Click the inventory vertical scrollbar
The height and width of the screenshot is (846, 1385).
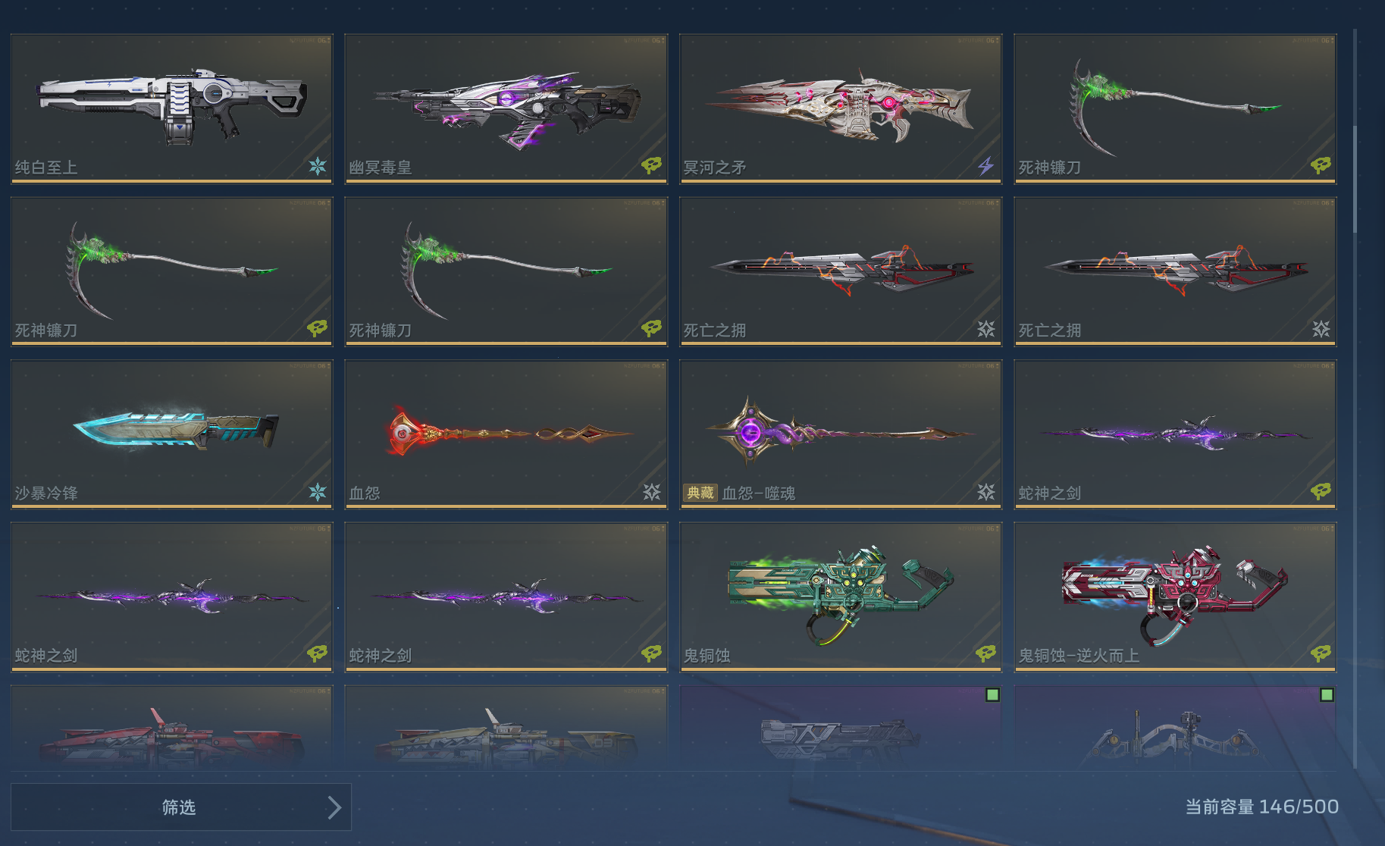pos(1355,179)
